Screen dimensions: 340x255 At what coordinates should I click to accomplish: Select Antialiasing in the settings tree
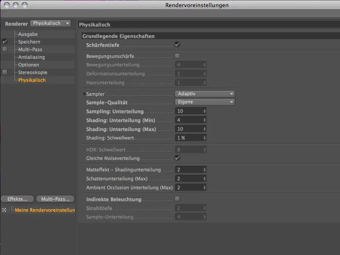[31, 57]
